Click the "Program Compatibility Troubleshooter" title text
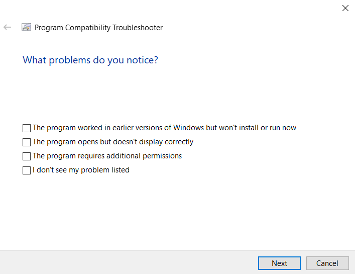The width and height of the screenshot is (355, 274). pyautogui.click(x=98, y=28)
